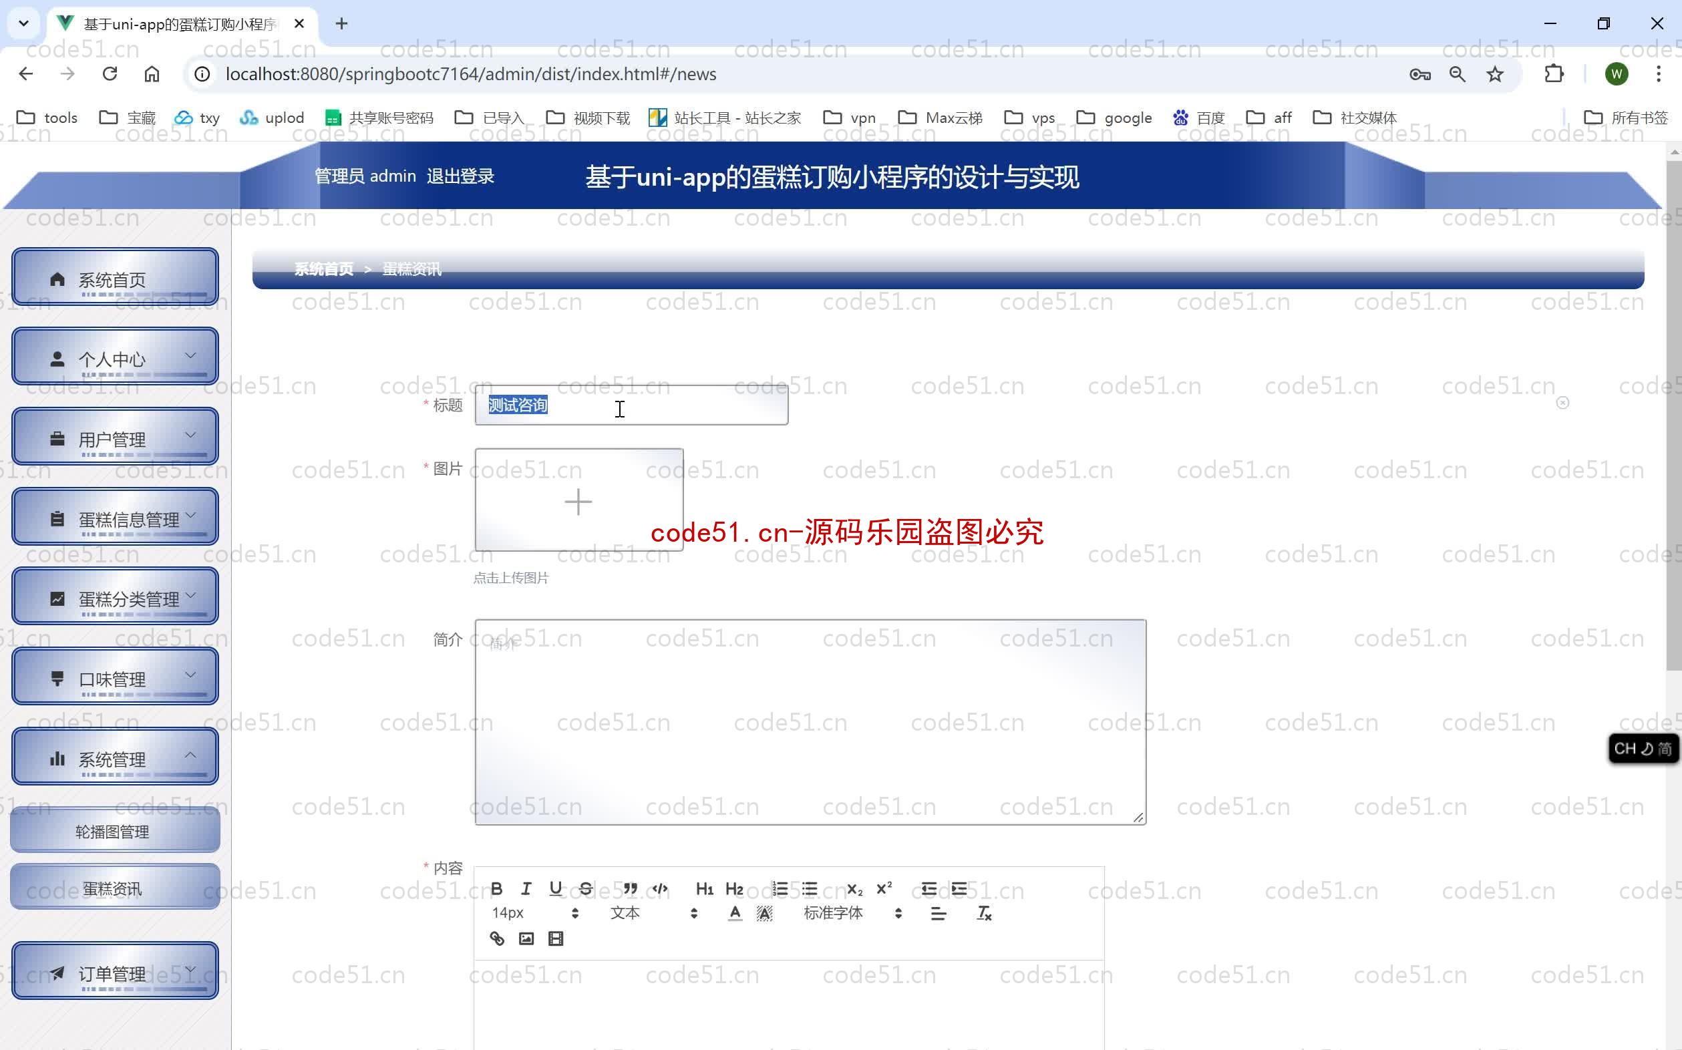Image resolution: width=1682 pixels, height=1050 pixels.
Task: Bookmark this page with the star
Action: [x=1495, y=73]
